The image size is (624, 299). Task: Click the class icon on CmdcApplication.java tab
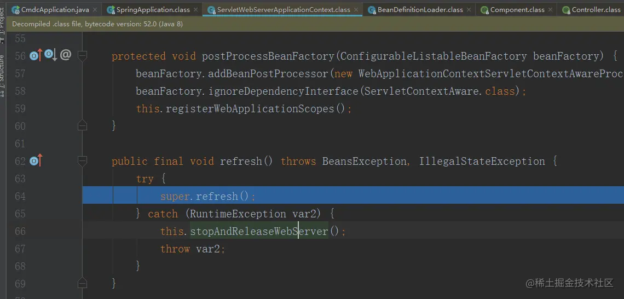pyautogui.click(x=15, y=10)
